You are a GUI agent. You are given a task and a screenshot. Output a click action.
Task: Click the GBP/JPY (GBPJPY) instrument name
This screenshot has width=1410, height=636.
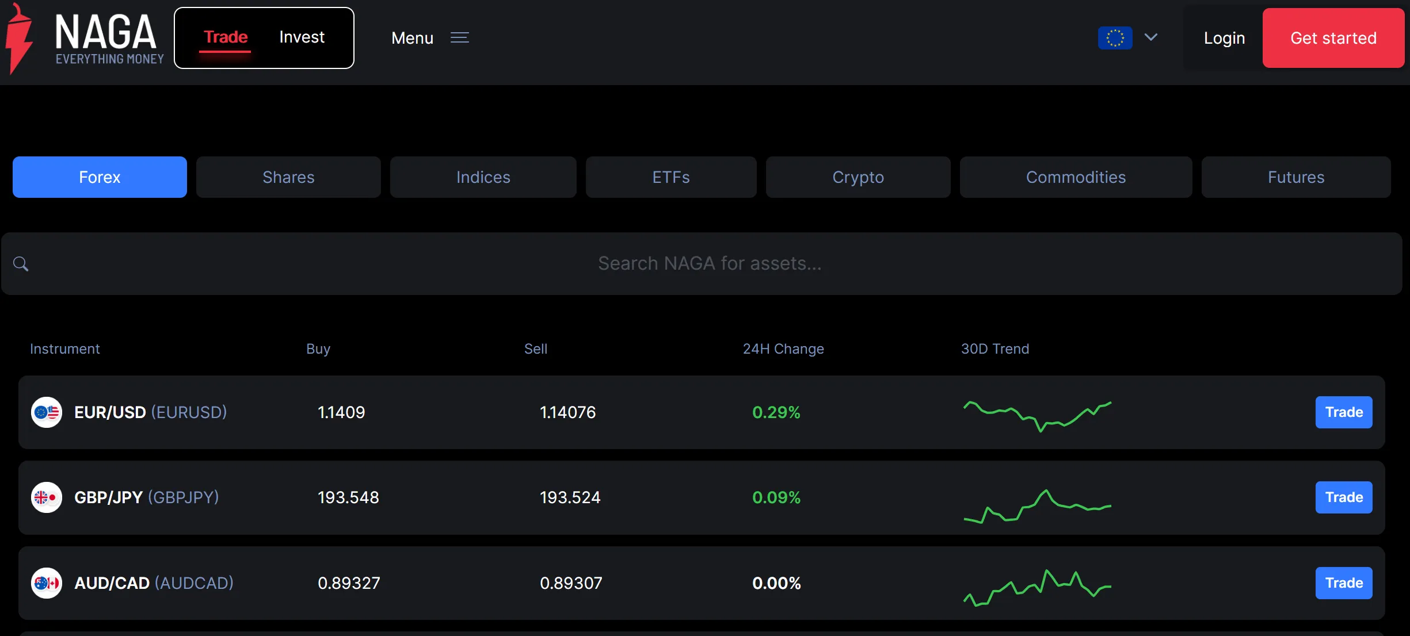[x=147, y=497]
